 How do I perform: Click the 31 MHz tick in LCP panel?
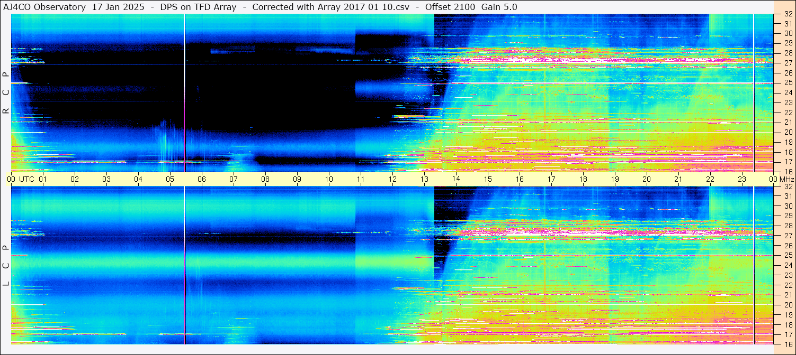click(788, 196)
